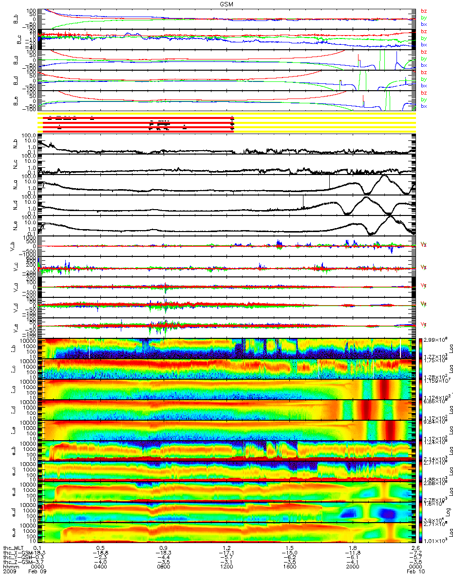This screenshot has width=453, height=585.
Task: Select the N_c density panel label
Action: point(15,164)
